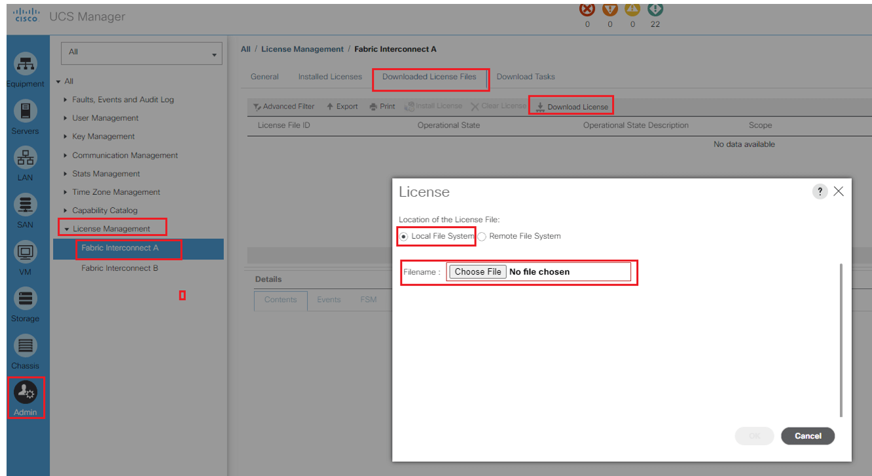Open the Chassis section icon
The height and width of the screenshot is (476, 872).
pyautogui.click(x=26, y=345)
